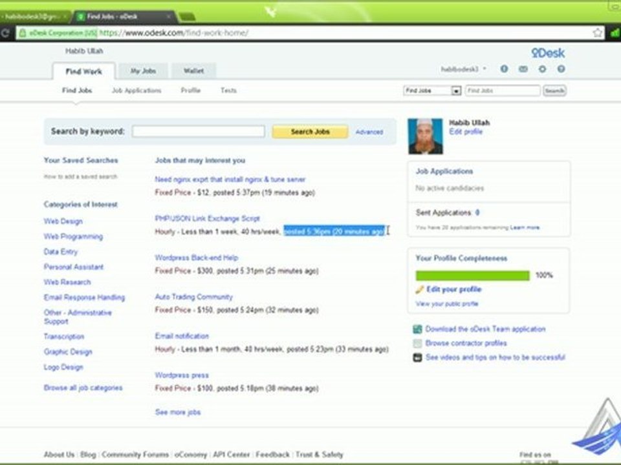
Task: Click the top-right Find Jobs search field
Action: [503, 90]
